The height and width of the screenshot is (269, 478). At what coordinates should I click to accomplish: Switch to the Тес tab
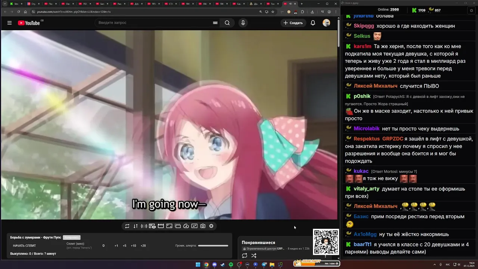[273, 4]
